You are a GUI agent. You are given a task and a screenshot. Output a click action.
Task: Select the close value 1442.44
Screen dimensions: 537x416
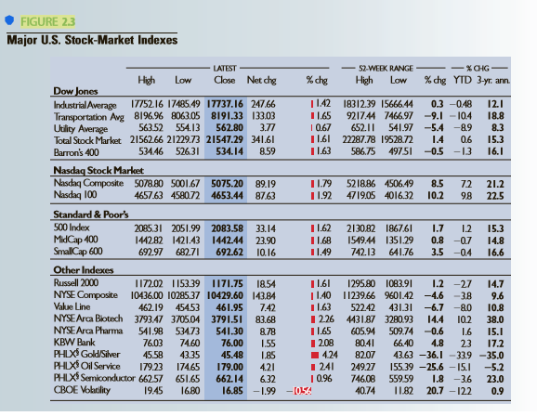(x=227, y=240)
